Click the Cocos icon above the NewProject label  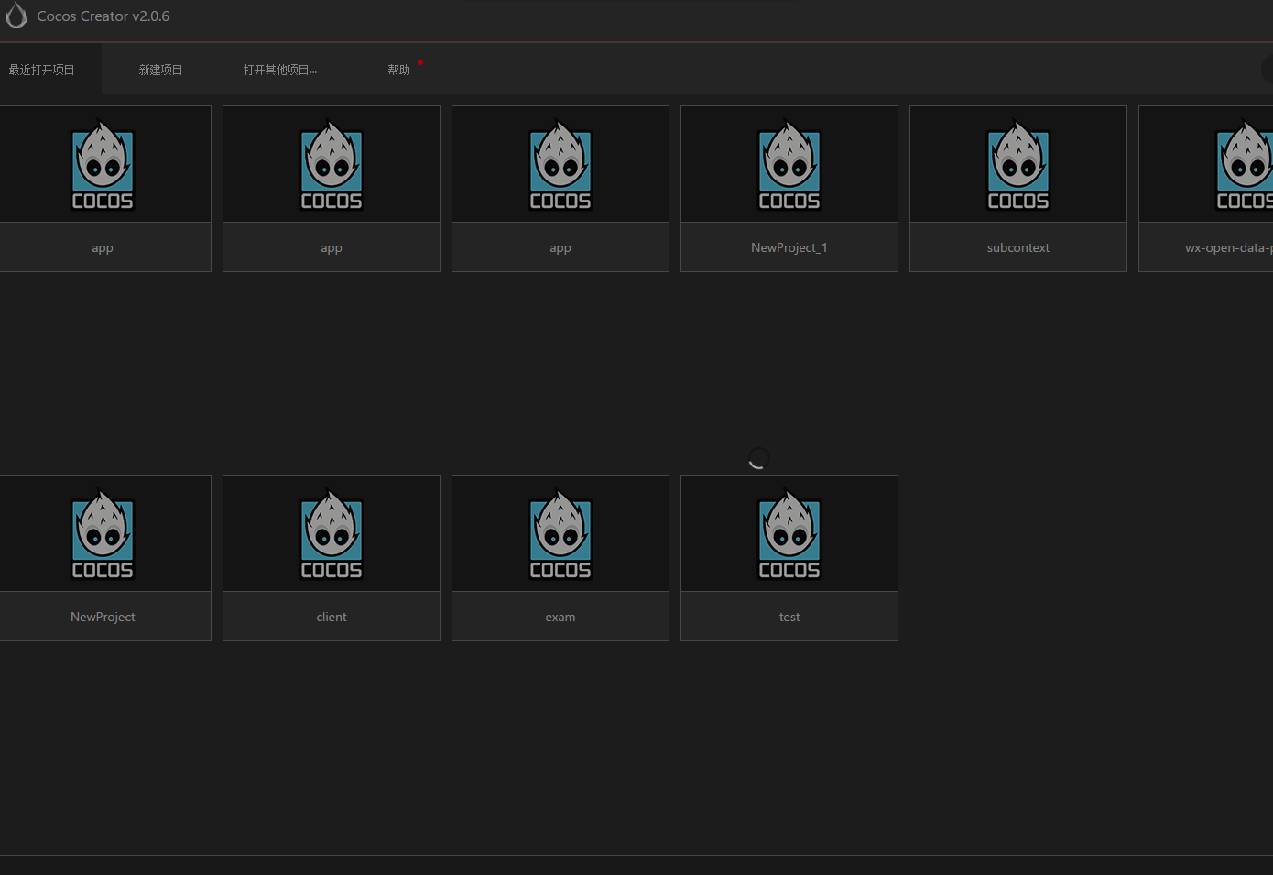pos(103,534)
